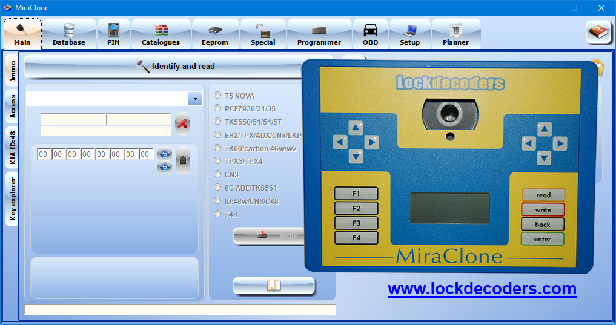This screenshot has width=616, height=325.
Task: Open the Setup tab
Action: [409, 34]
